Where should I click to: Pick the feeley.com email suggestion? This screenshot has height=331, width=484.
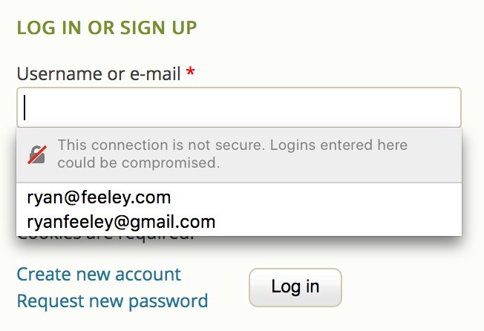(99, 197)
